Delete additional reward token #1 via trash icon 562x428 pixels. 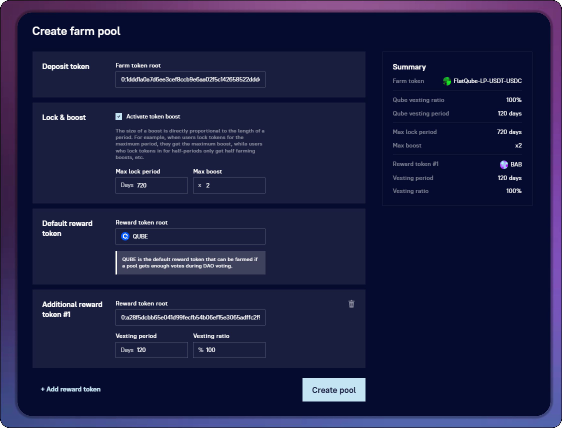coord(351,304)
